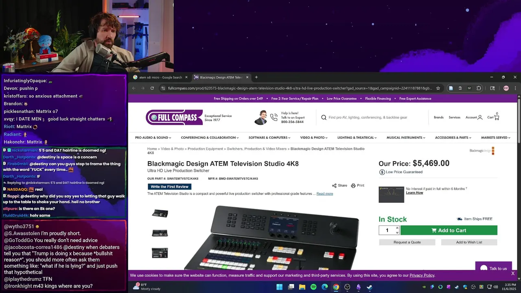
Task: Click the phone Talk to an Expert icon
Action: tap(274, 117)
